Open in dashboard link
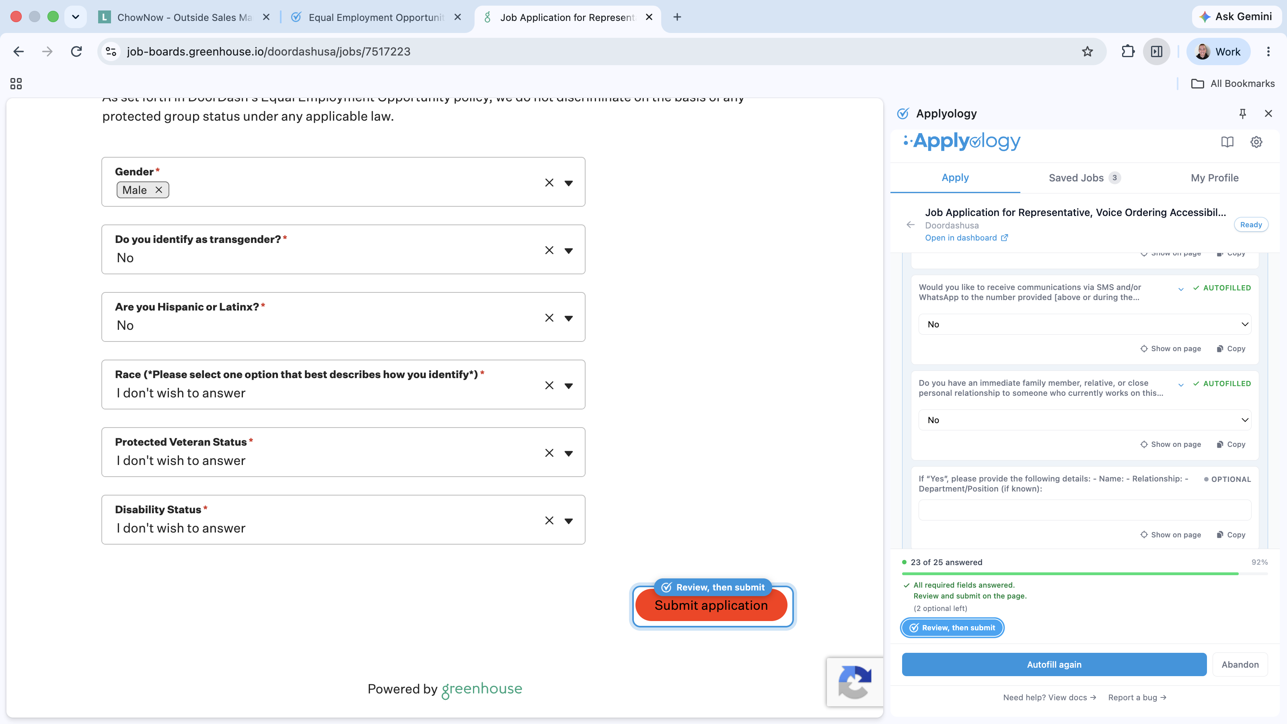Viewport: 1287px width, 724px height. pyautogui.click(x=966, y=238)
